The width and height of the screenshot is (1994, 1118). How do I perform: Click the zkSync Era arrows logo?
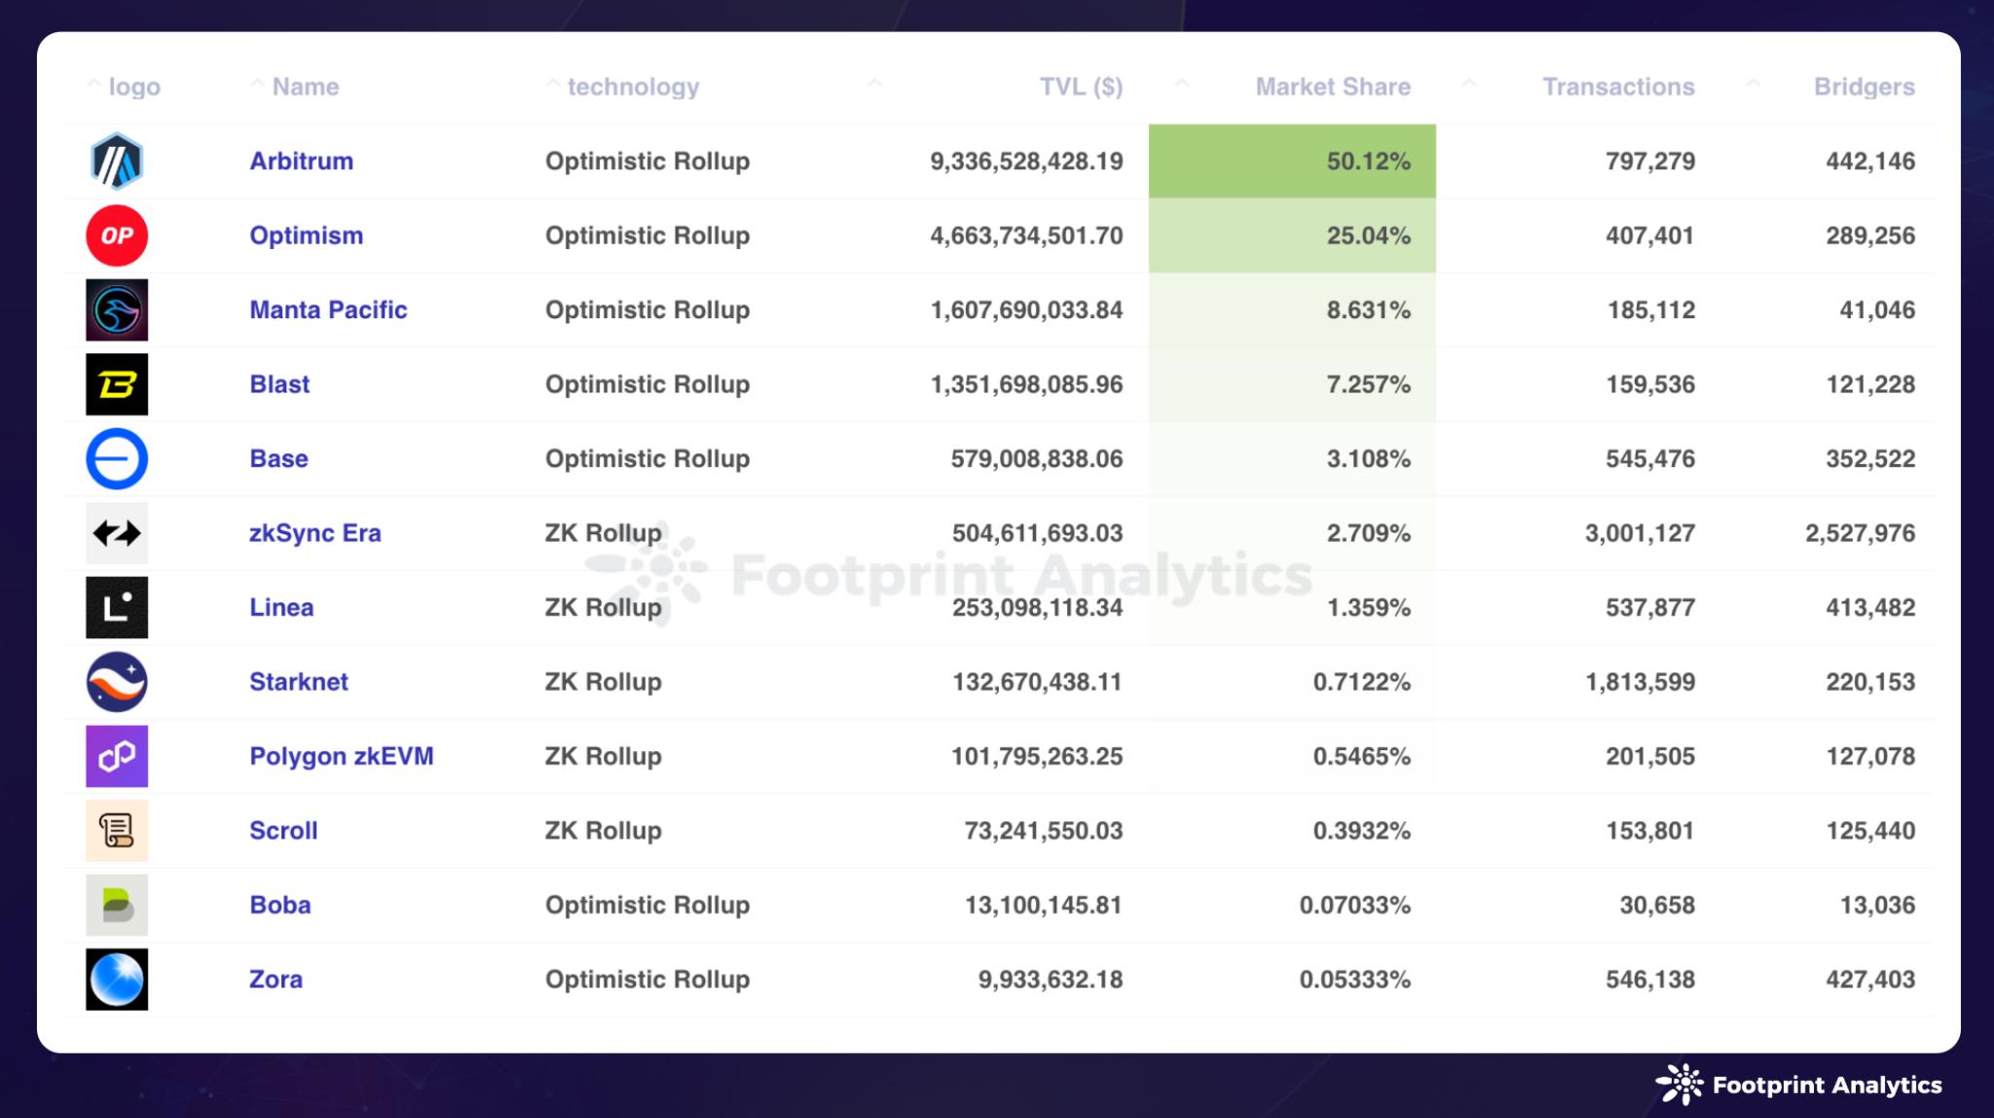tap(117, 533)
